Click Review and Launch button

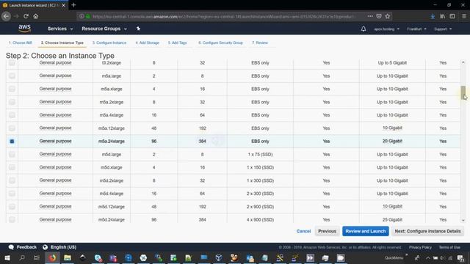366,231
